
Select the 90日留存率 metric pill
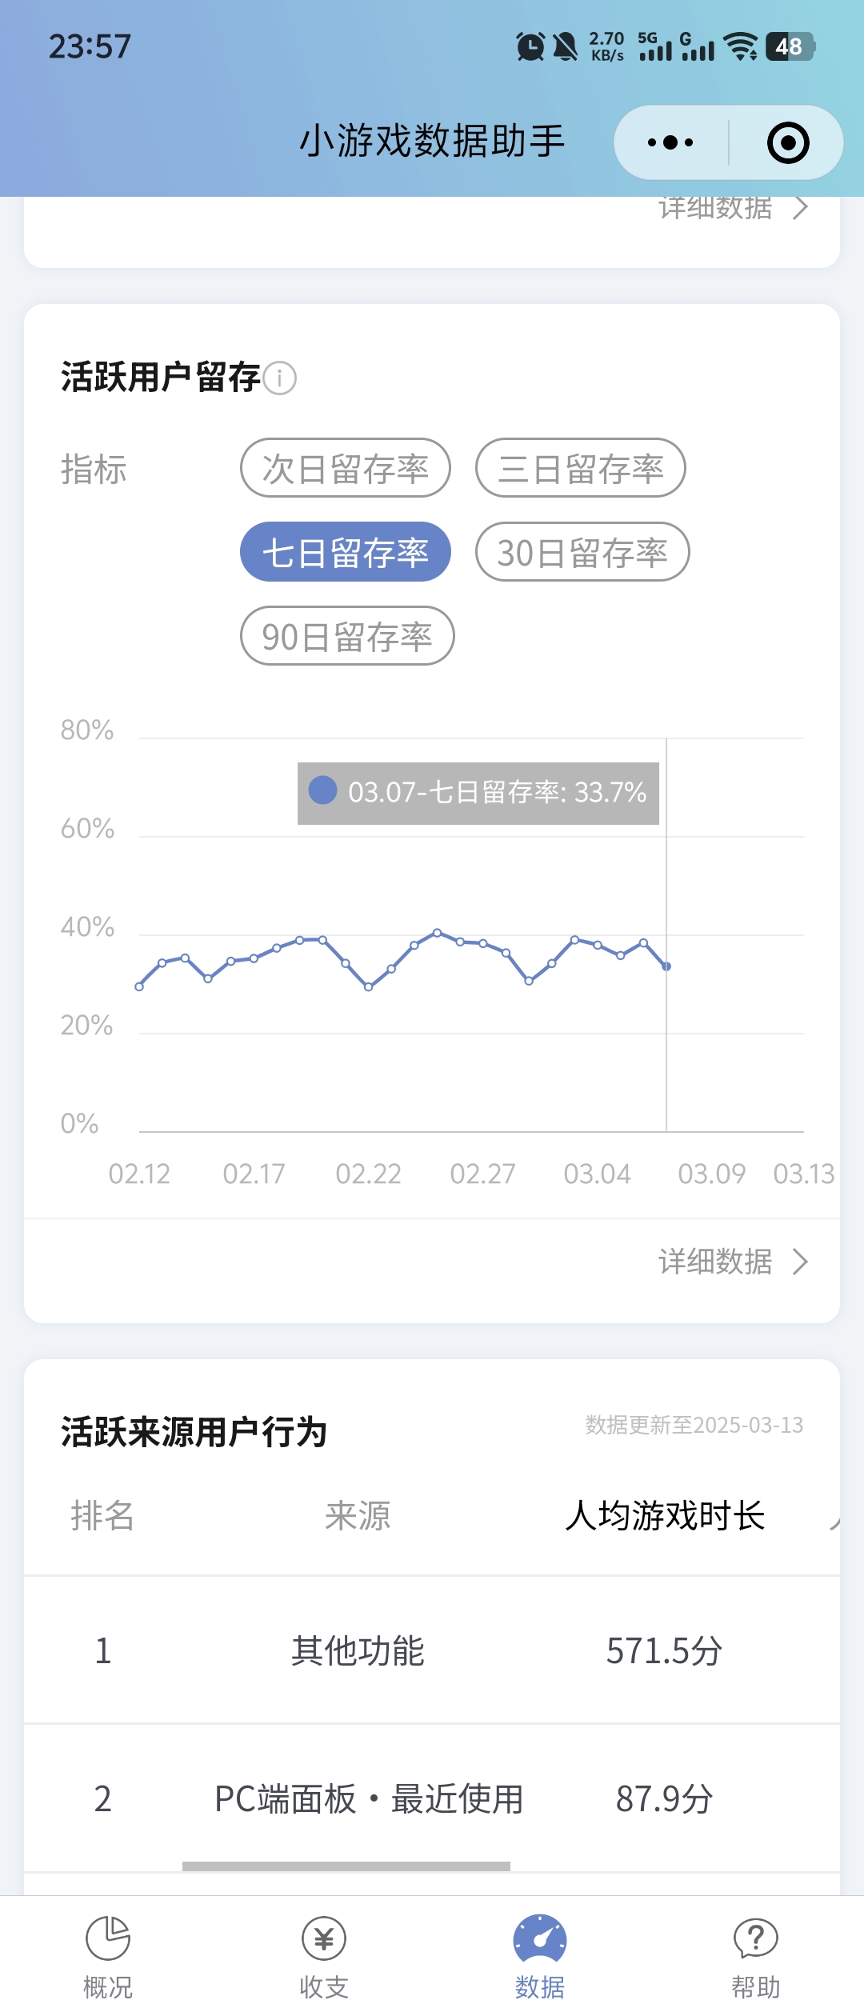click(x=347, y=636)
